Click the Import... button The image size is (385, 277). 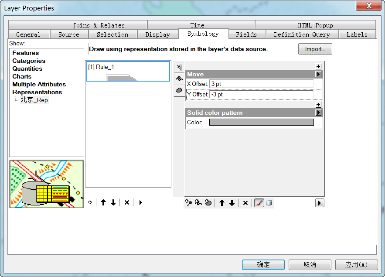(x=315, y=49)
